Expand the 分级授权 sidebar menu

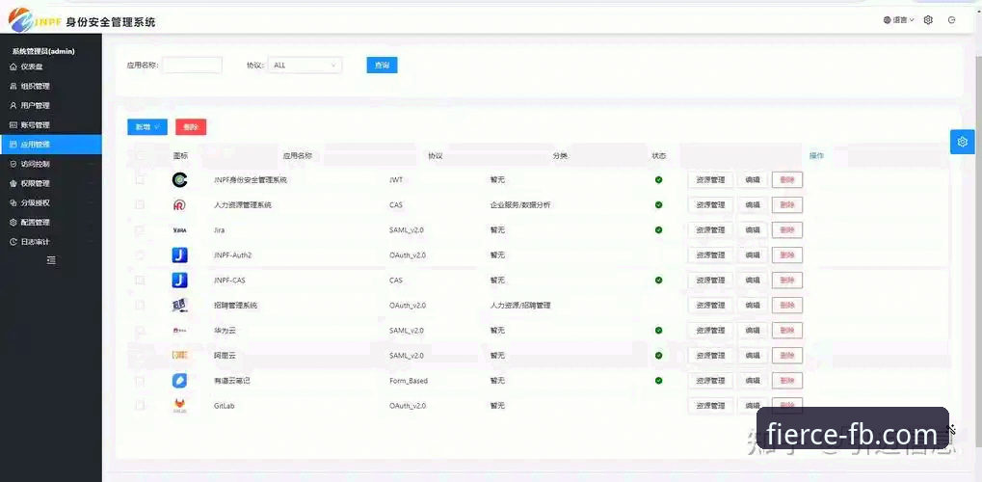51,202
